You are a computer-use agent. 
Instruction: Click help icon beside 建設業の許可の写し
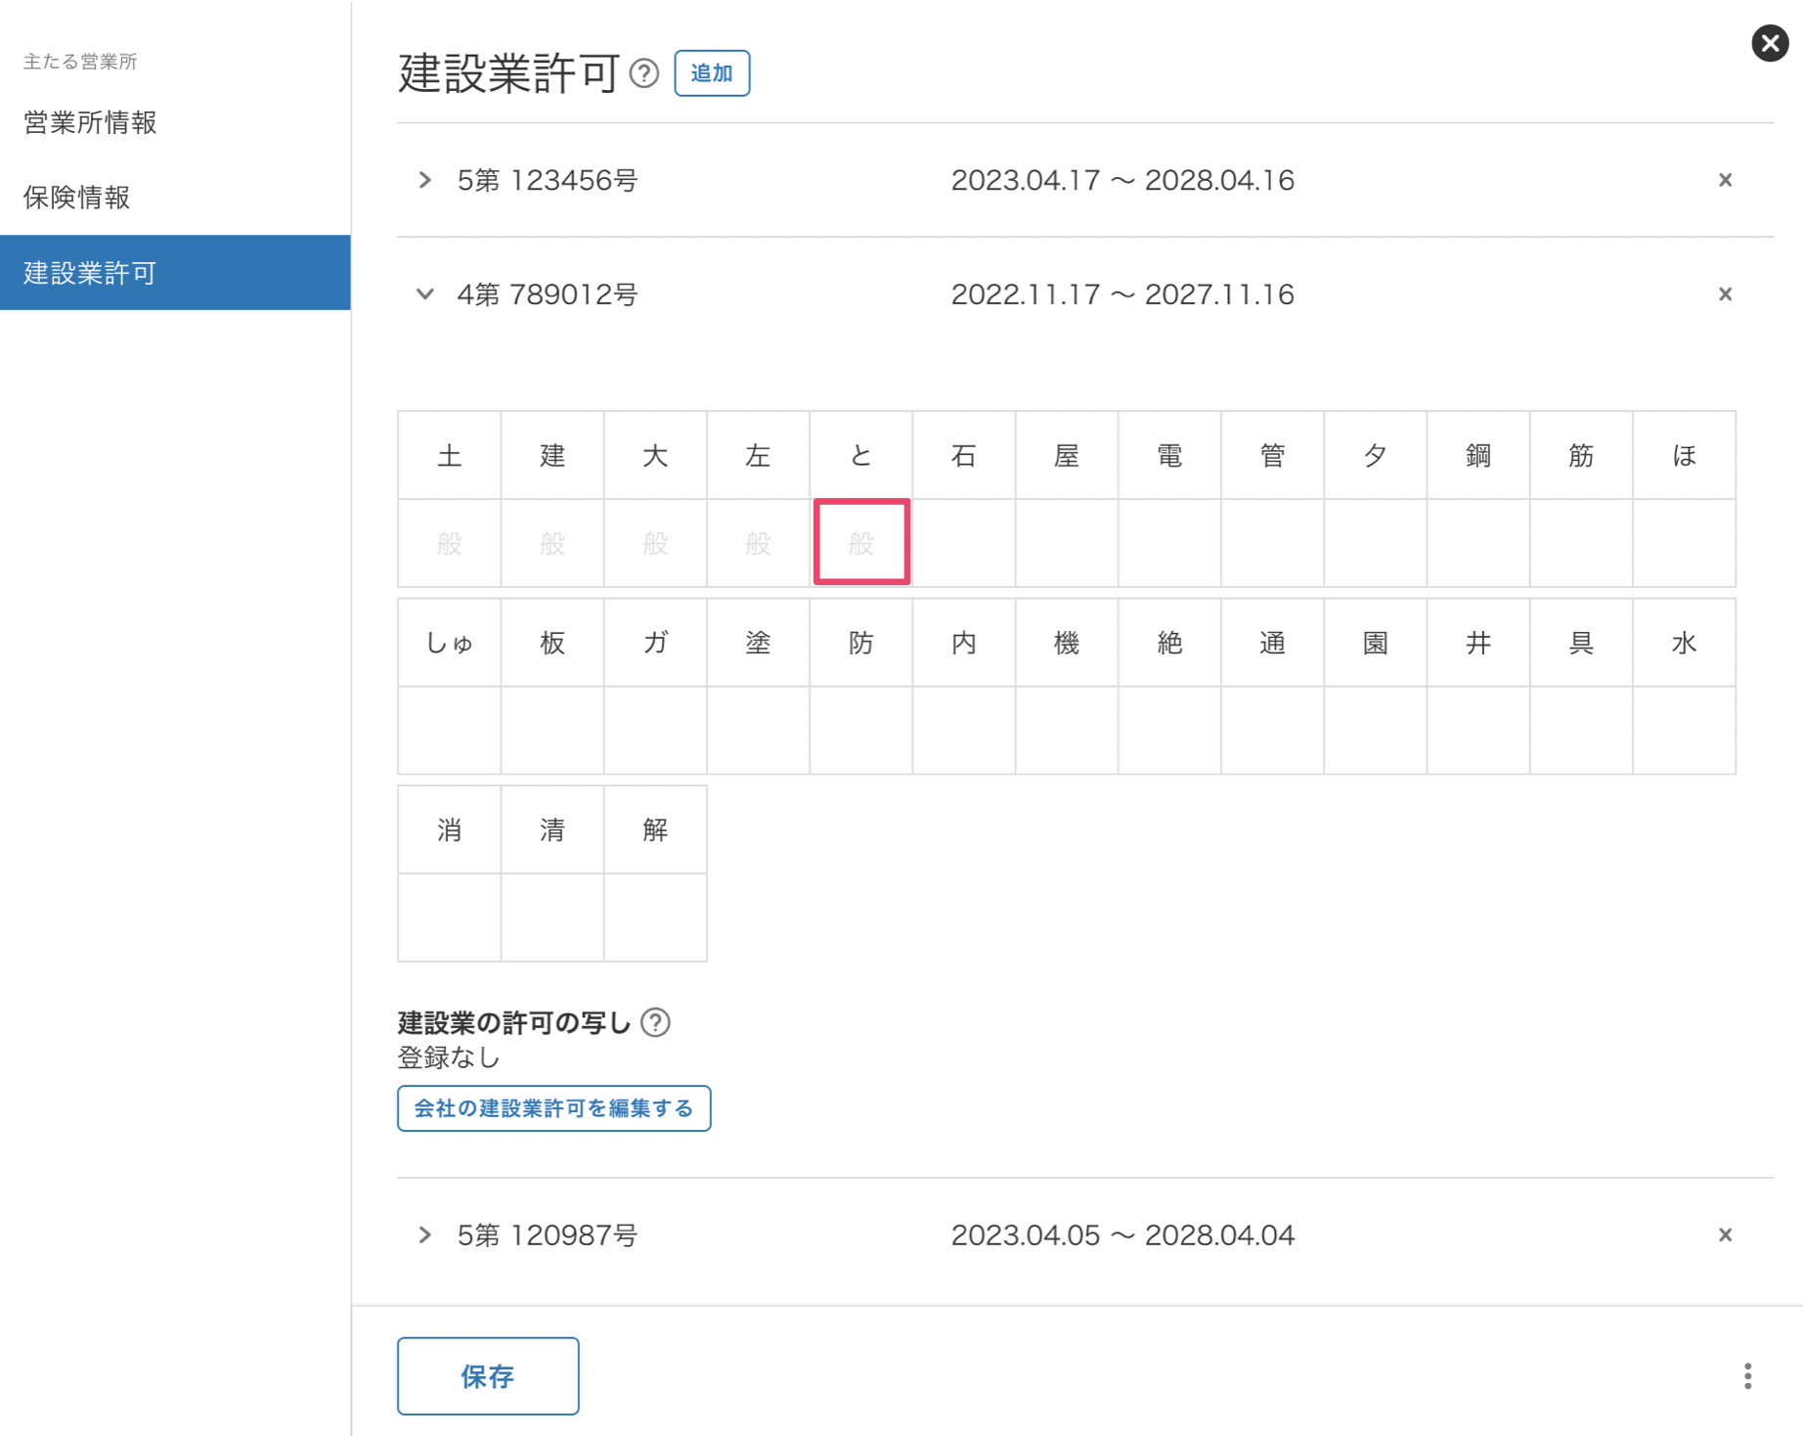coord(655,1022)
